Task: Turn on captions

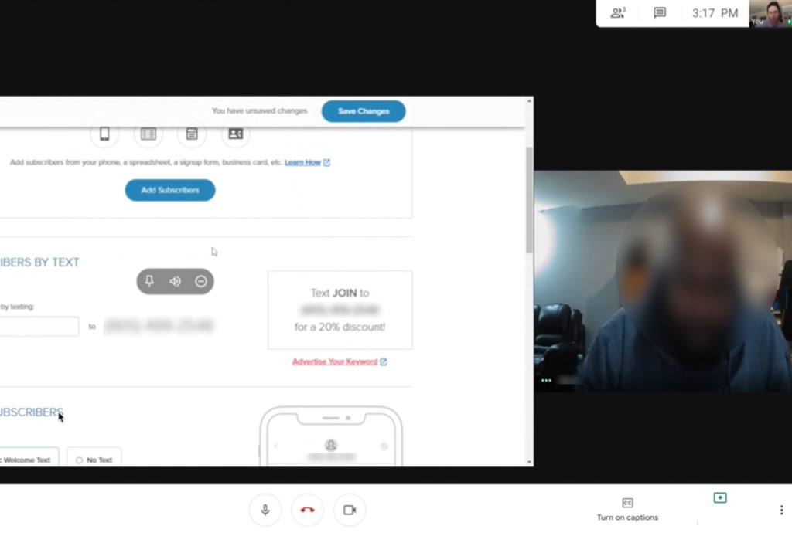Action: [627, 509]
